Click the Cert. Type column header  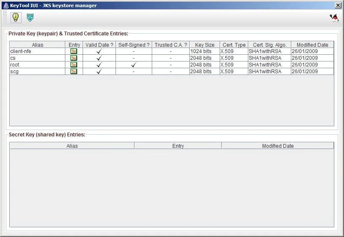(x=234, y=45)
